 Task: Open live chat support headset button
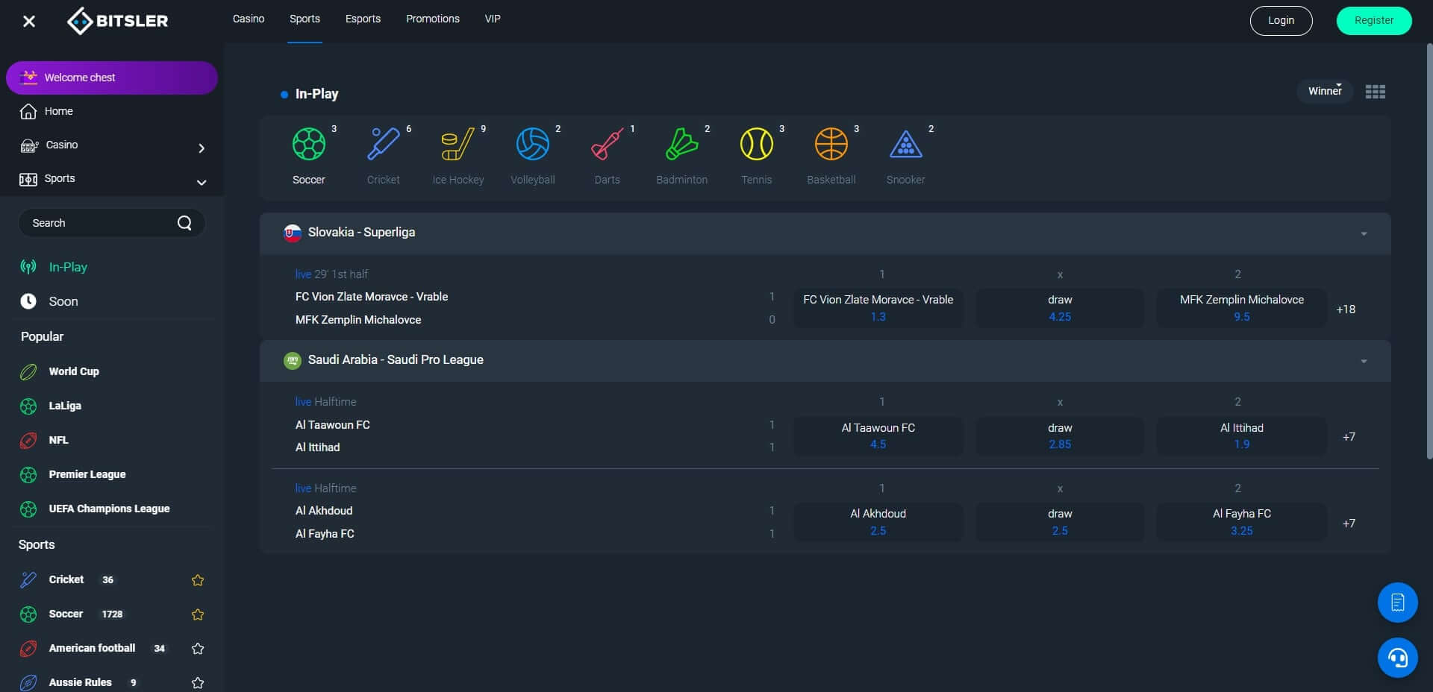pyautogui.click(x=1397, y=658)
